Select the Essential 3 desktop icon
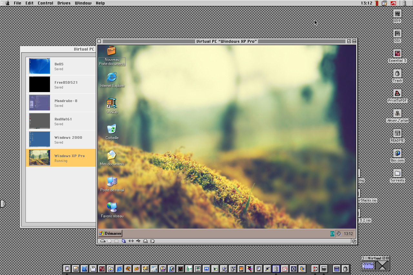Screen dimensions: 413x275 tap(397, 56)
